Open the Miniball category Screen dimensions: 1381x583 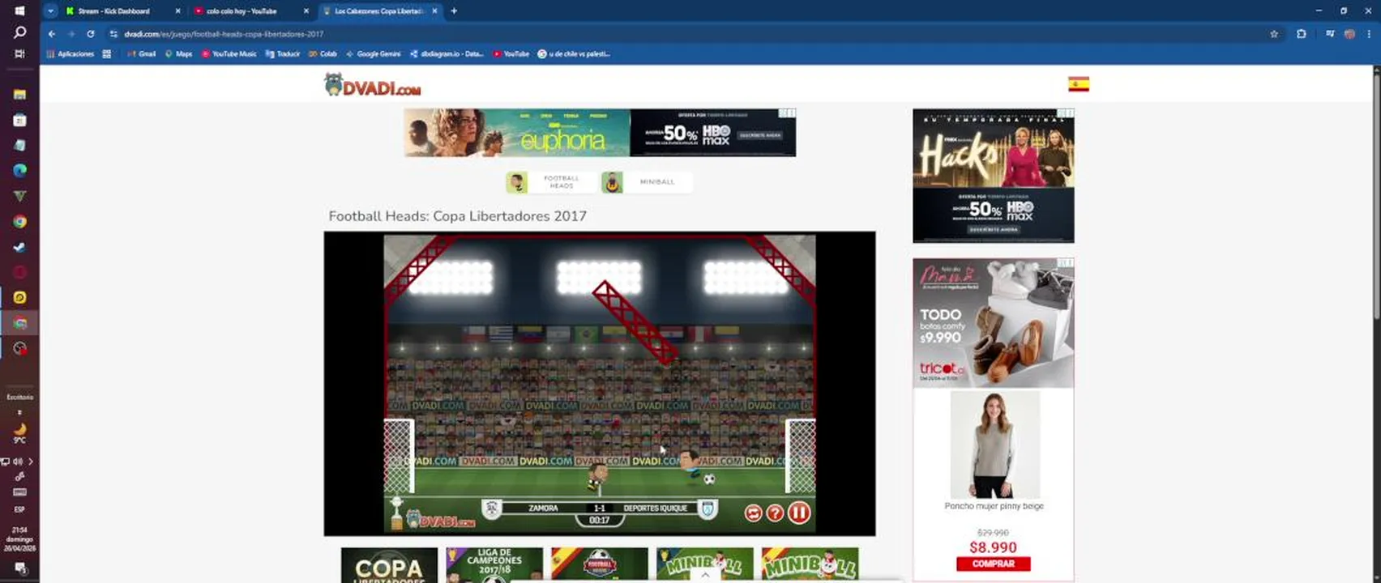647,182
